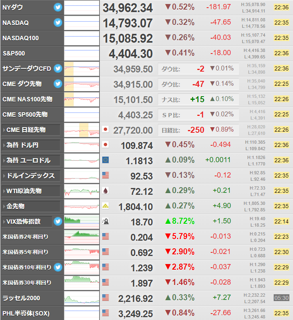Open the CME NAS100先物 label
Viewport: 293px width, 320px height.
coord(27,99)
